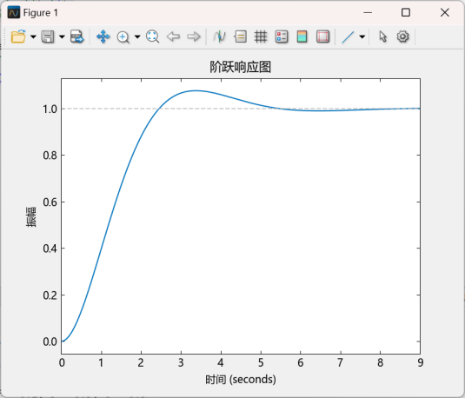Expand the save options dropdown arrow
This screenshot has height=398, width=465.
62,36
